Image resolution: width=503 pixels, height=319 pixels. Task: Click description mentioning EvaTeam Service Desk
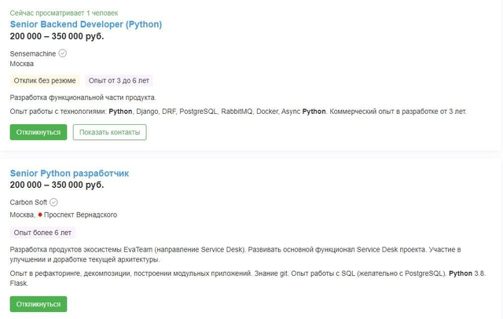point(236,255)
